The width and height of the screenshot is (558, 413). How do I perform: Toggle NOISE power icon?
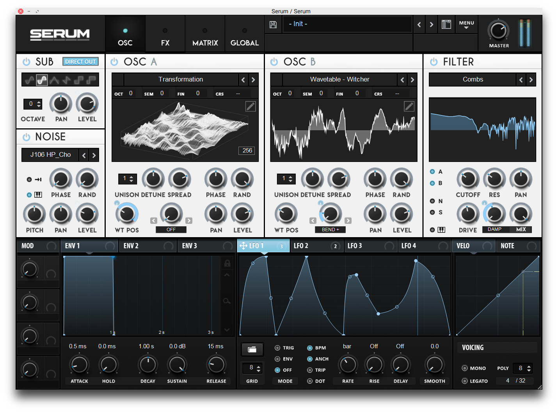[x=27, y=137]
